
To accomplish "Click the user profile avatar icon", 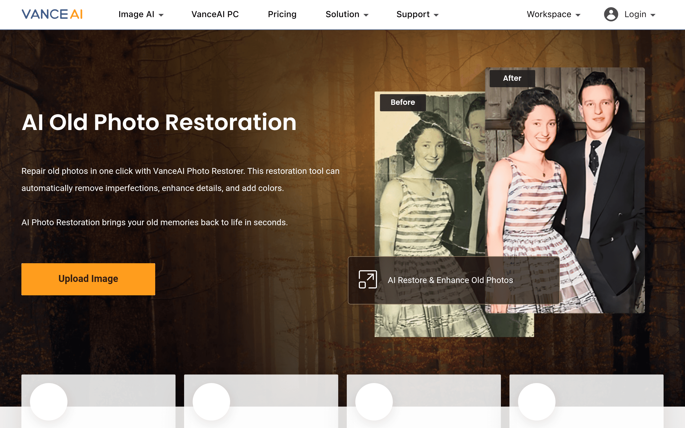I will pyautogui.click(x=611, y=14).
